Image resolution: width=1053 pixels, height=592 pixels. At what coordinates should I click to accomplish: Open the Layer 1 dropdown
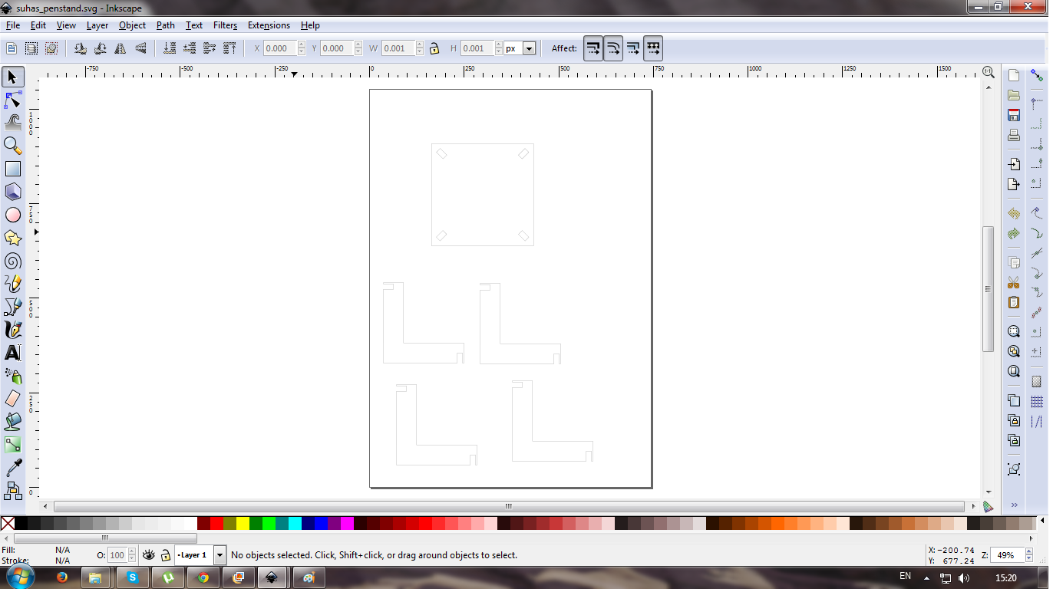[x=220, y=555]
